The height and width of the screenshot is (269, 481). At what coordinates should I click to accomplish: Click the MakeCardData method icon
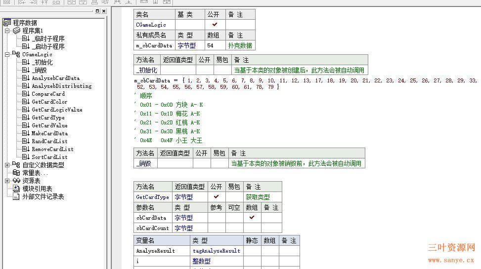(x=26, y=133)
